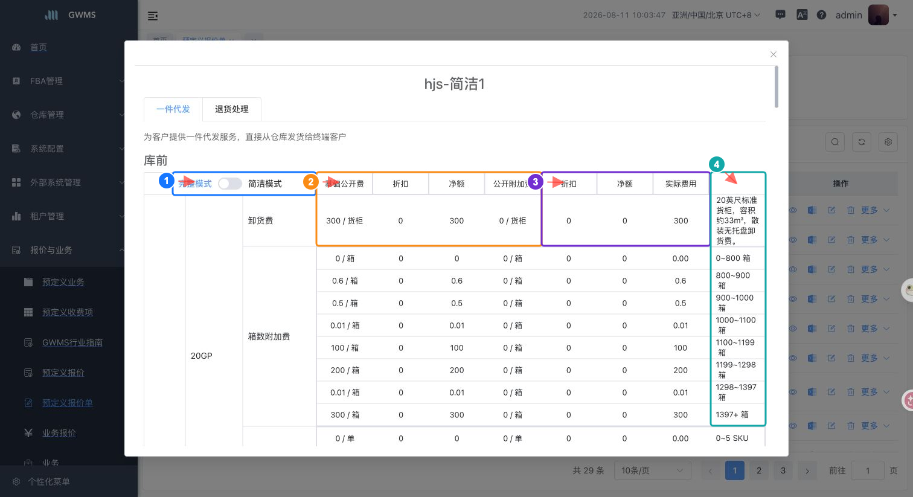Click the yen icon beside 业务报价
Image resolution: width=913 pixels, height=497 pixels.
tap(28, 433)
